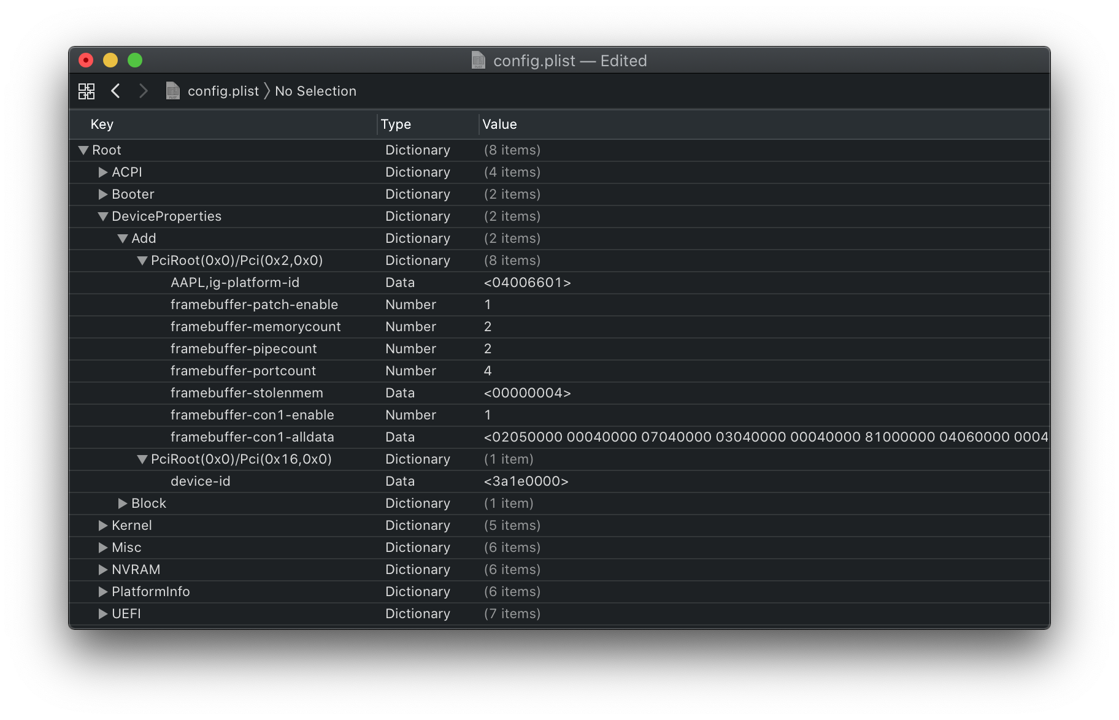The image size is (1119, 720).
Task: Click the back navigation arrow
Action: (x=116, y=91)
